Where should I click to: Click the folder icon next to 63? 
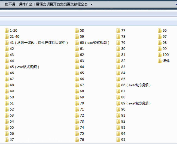77,61
